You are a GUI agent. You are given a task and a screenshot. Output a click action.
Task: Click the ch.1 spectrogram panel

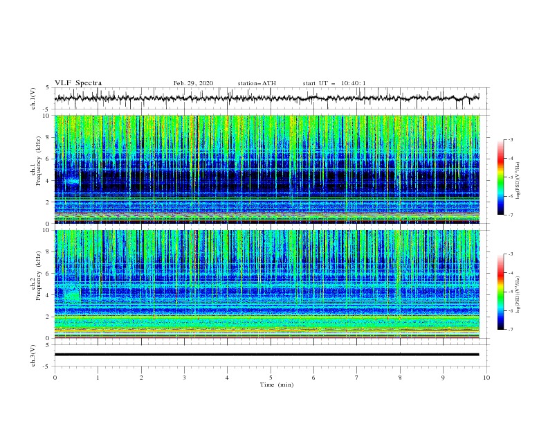tap(267, 169)
